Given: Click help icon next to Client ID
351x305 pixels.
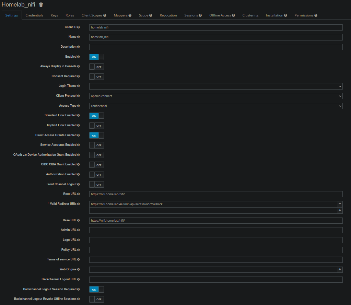Looking at the screenshot, I should pos(79,27).
